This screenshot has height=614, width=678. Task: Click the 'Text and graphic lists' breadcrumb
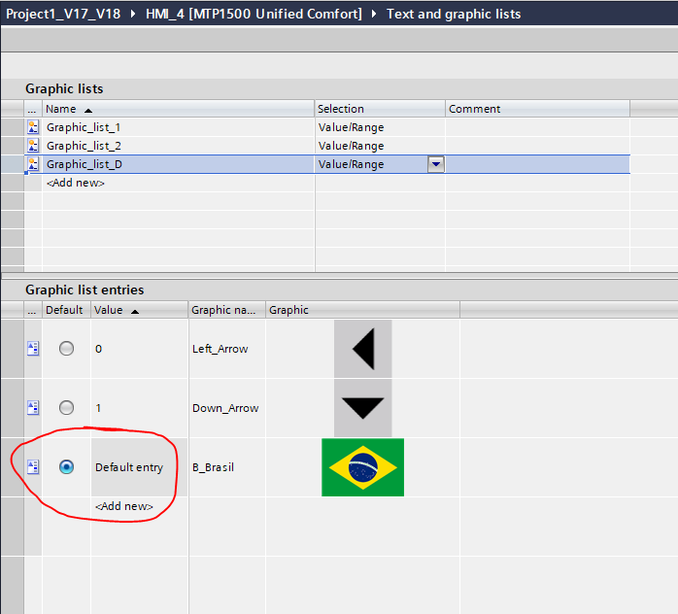(453, 14)
